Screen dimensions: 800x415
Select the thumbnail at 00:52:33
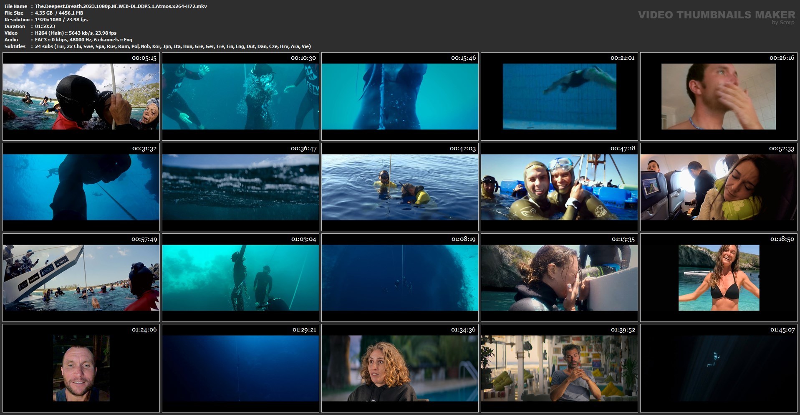point(719,187)
